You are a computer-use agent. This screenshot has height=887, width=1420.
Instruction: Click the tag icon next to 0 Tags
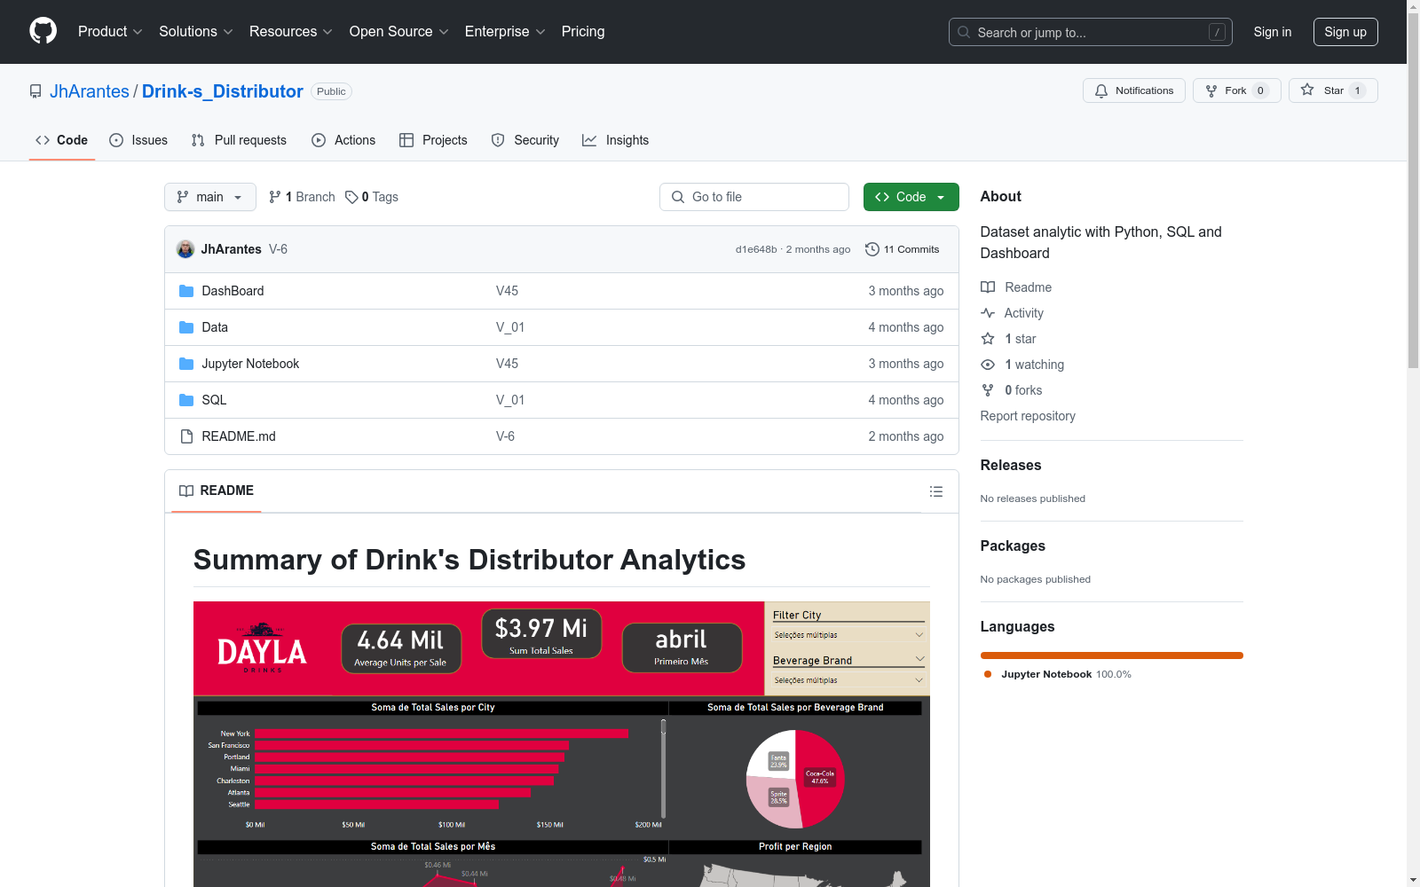[351, 197]
